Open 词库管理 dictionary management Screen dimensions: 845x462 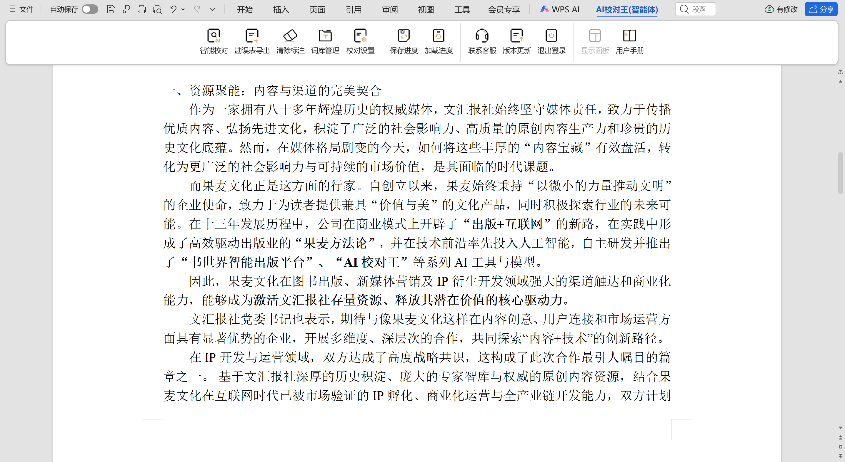point(325,36)
